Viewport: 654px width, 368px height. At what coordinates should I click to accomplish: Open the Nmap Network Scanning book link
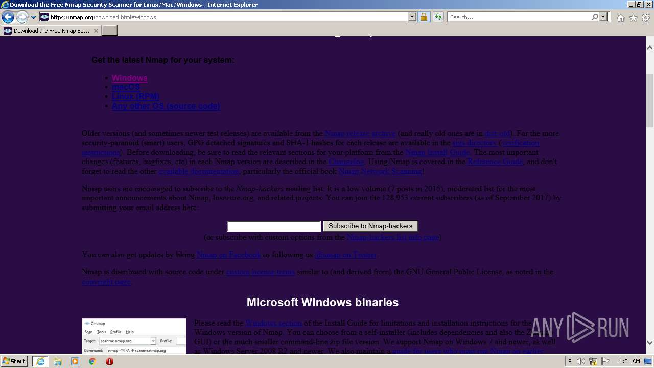(380, 171)
